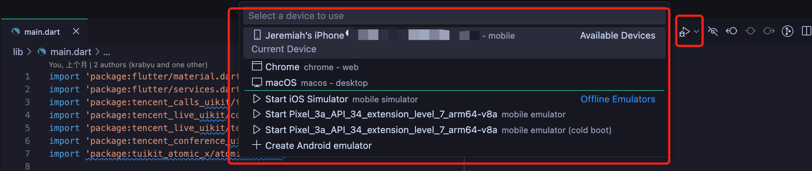The height and width of the screenshot is (171, 812).
Task: Select Jeremiah's iPhone device
Action: point(304,35)
